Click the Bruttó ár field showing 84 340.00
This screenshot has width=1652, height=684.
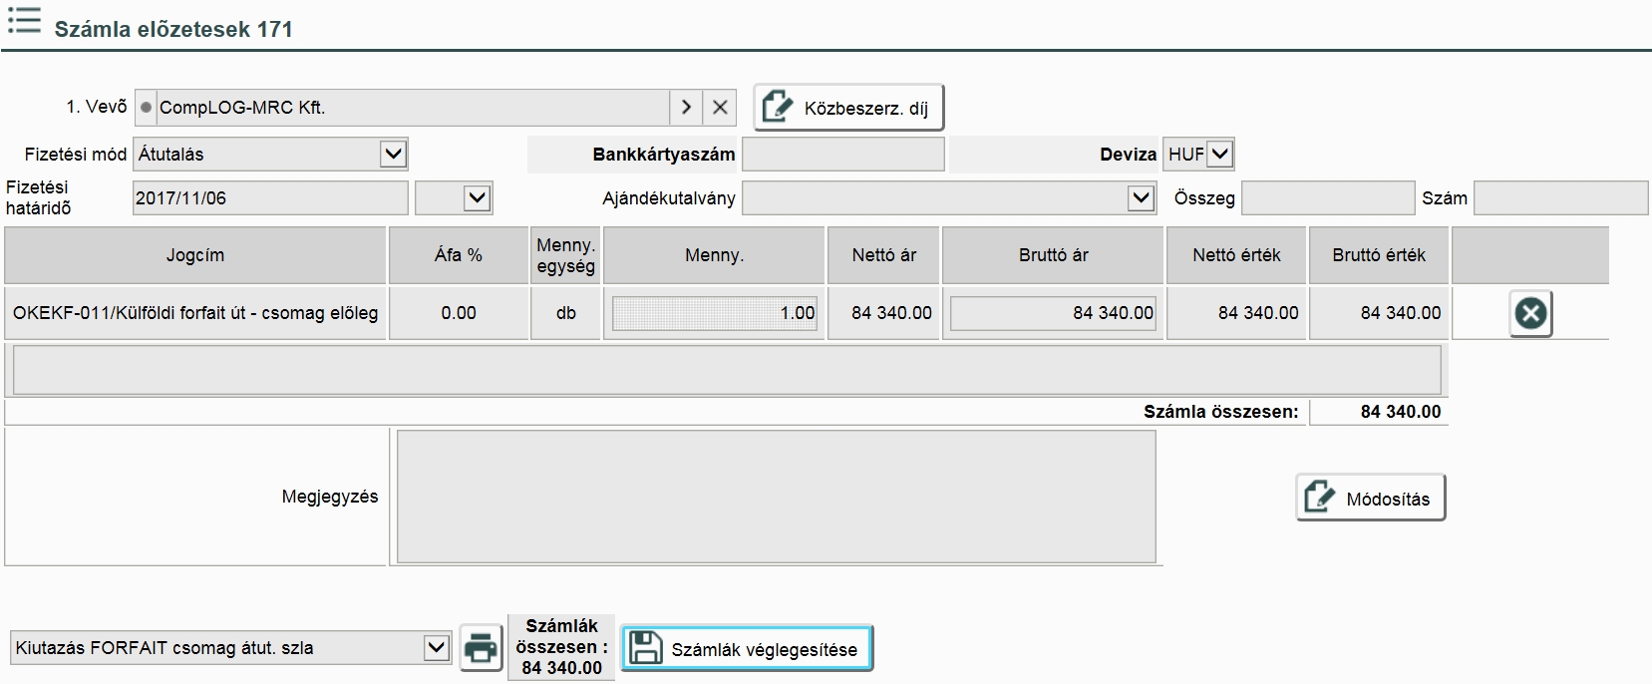click(1053, 313)
